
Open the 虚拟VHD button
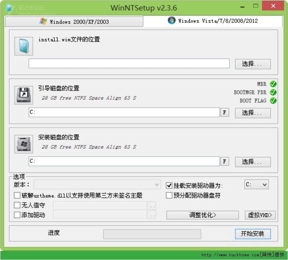tap(260, 215)
